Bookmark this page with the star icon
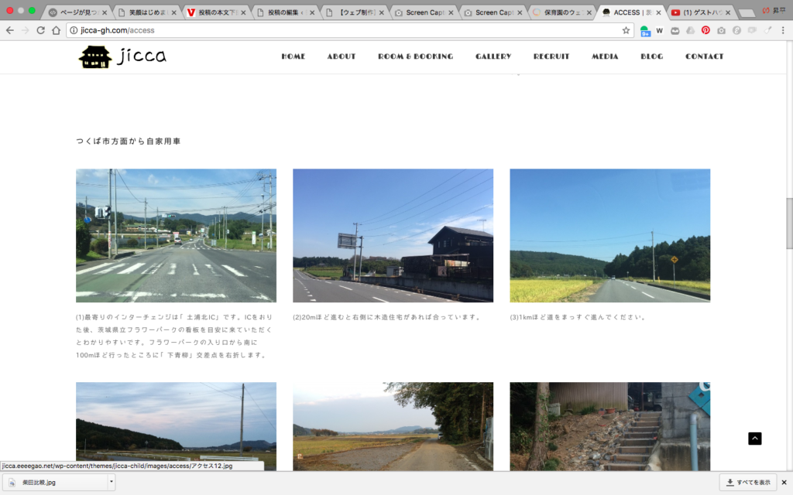Screen dimensions: 793x495 click(x=626, y=30)
